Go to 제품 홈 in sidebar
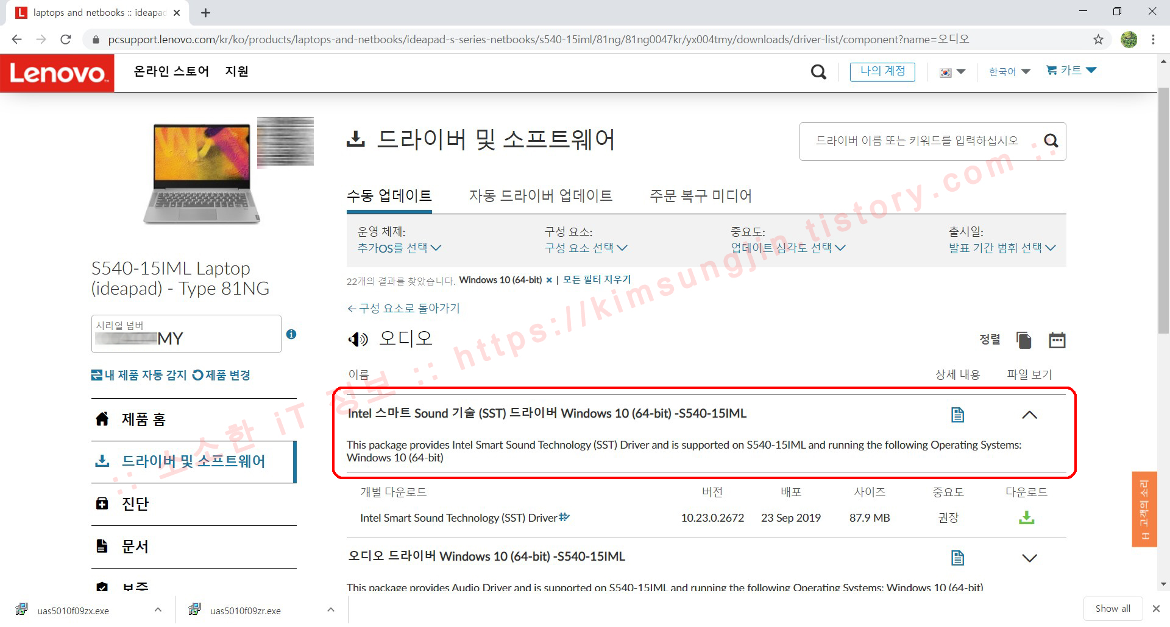The image size is (1170, 627). 194,419
